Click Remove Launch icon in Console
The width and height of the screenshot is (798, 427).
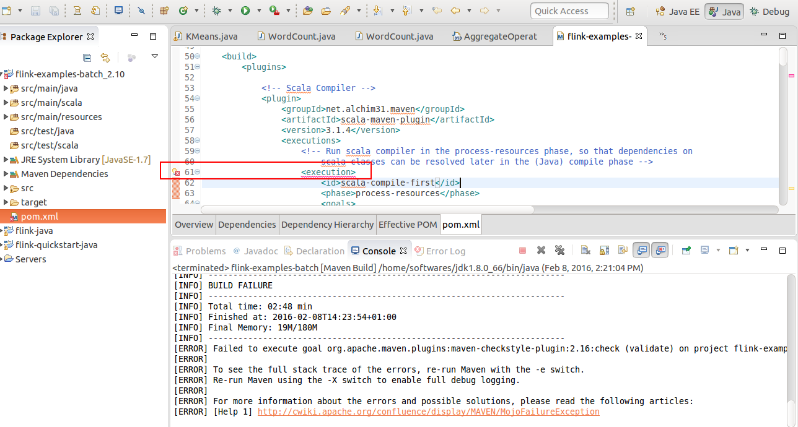pos(541,251)
